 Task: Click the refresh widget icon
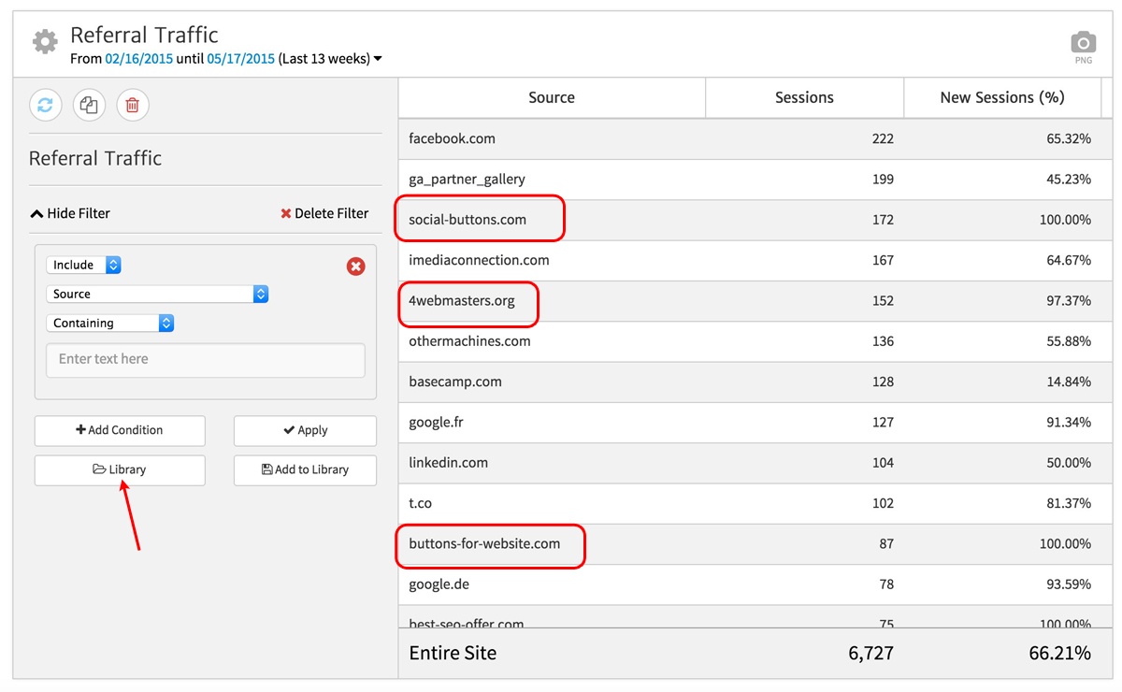tap(45, 105)
